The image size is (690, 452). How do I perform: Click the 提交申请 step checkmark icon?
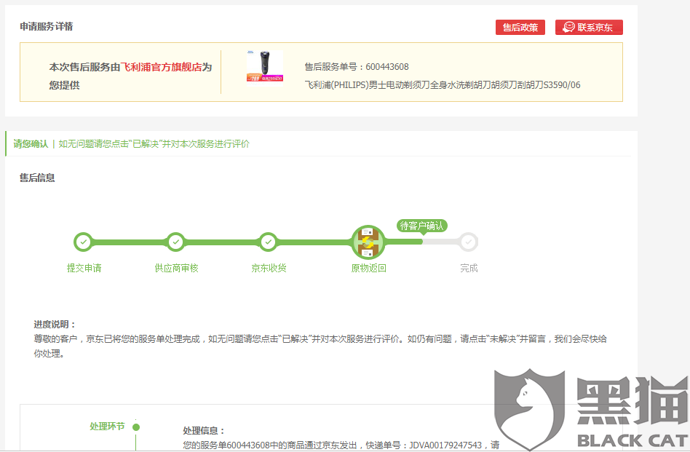[83, 242]
